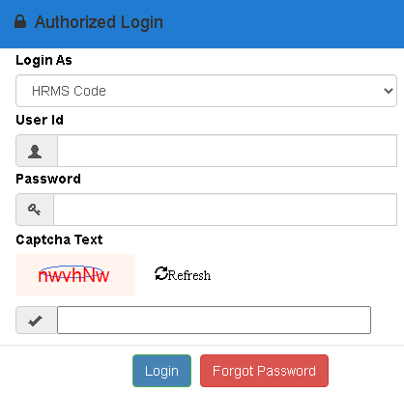The width and height of the screenshot is (404, 393).
Task: Focus the User Id input field
Action: tap(227, 151)
